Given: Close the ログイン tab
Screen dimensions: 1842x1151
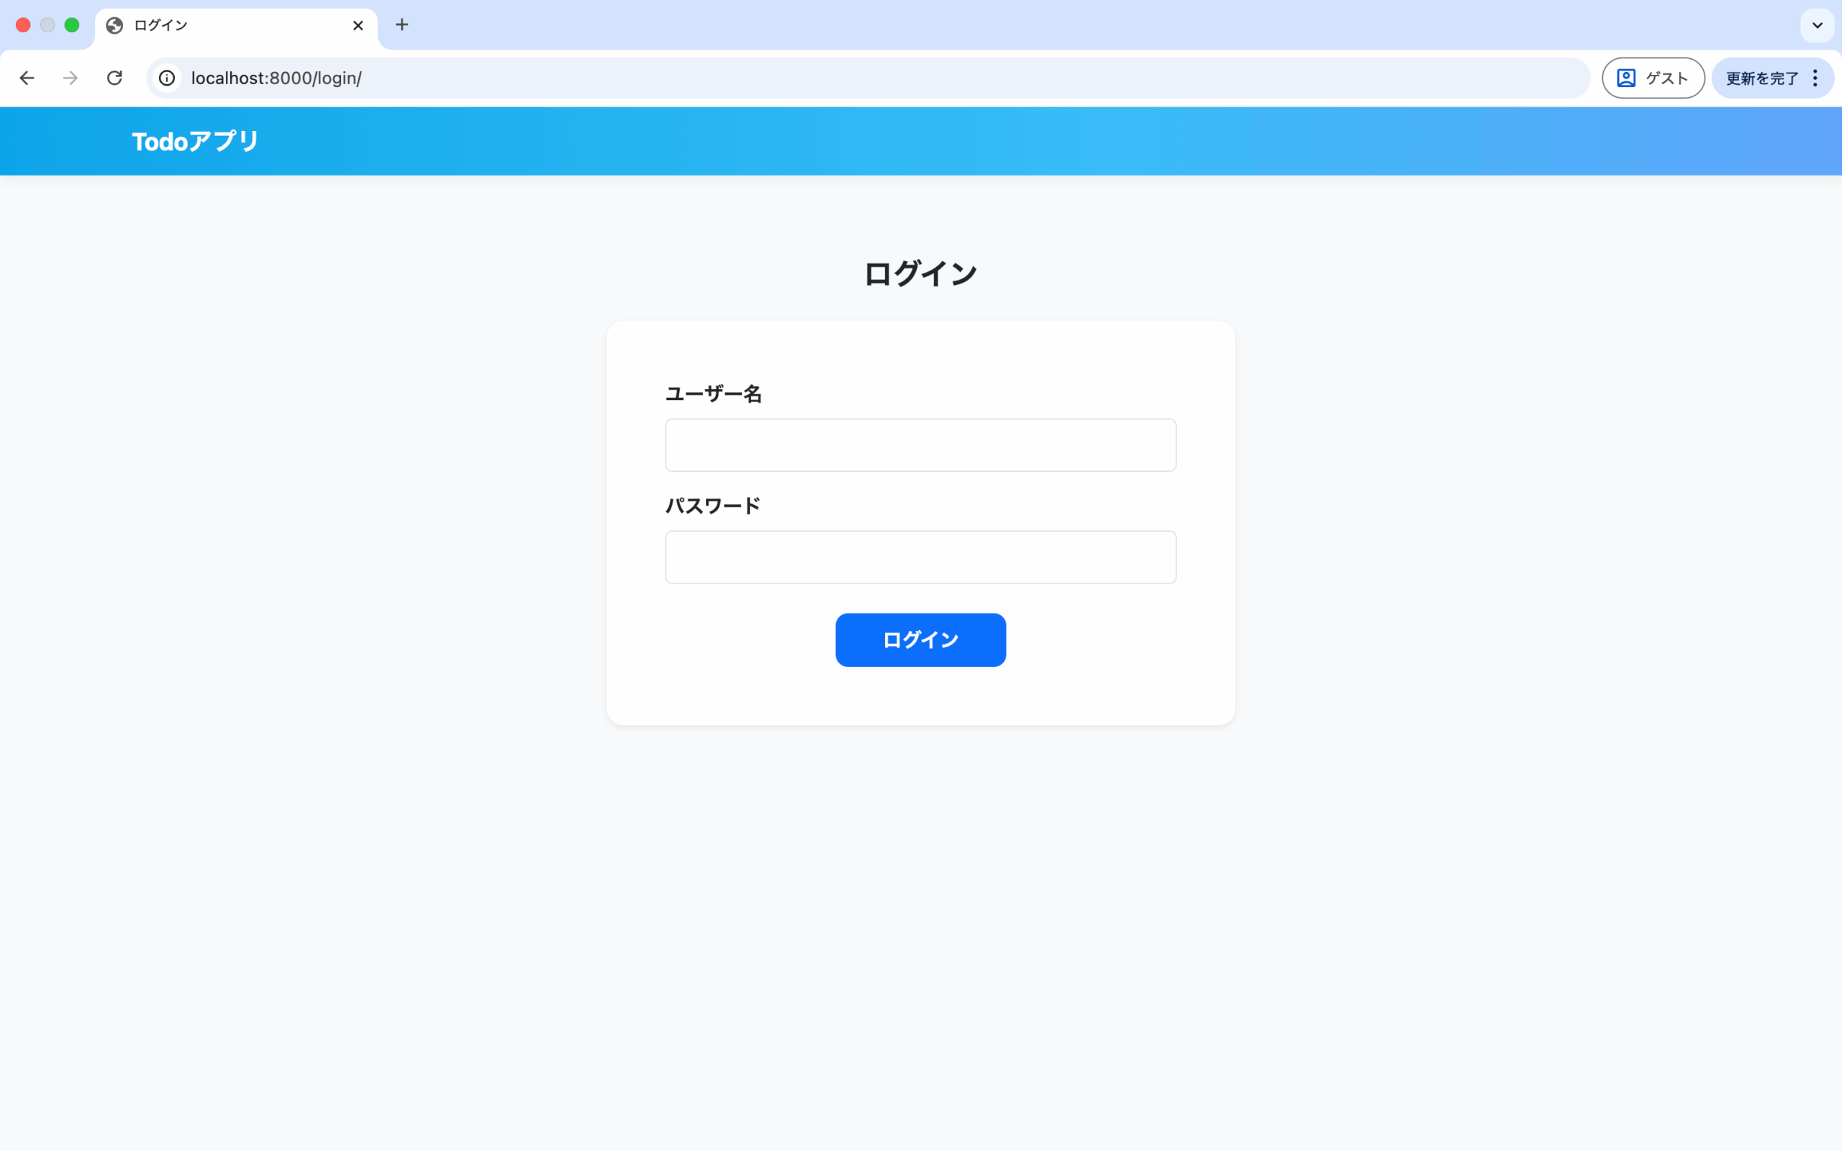Looking at the screenshot, I should click(x=358, y=26).
